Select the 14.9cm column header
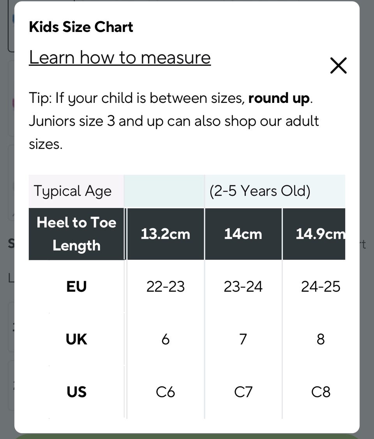The width and height of the screenshot is (374, 439). (319, 234)
